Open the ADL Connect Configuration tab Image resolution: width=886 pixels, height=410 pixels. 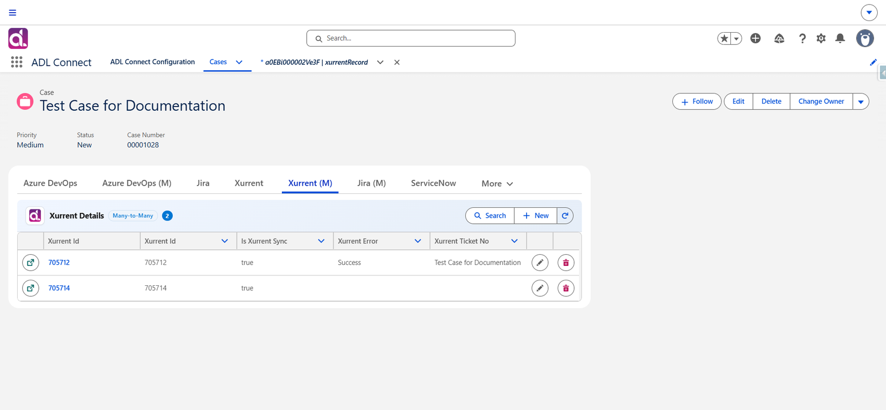(x=152, y=62)
